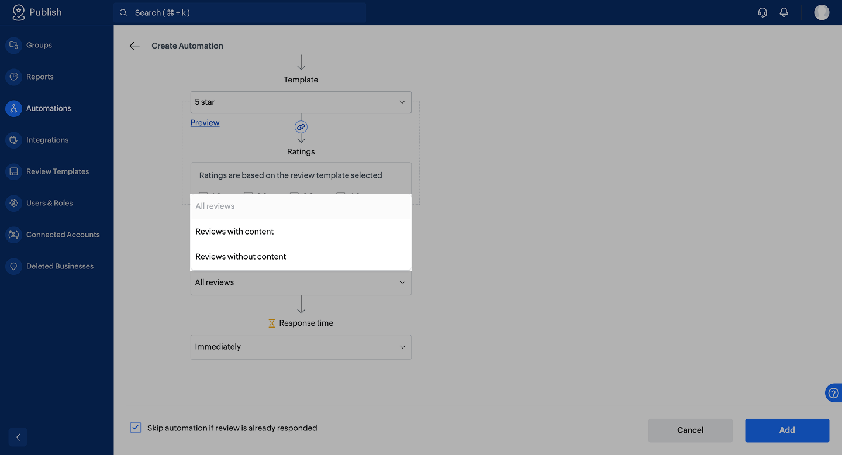Go back using the left arrow
Screen dimensions: 842x455
(x=134, y=46)
